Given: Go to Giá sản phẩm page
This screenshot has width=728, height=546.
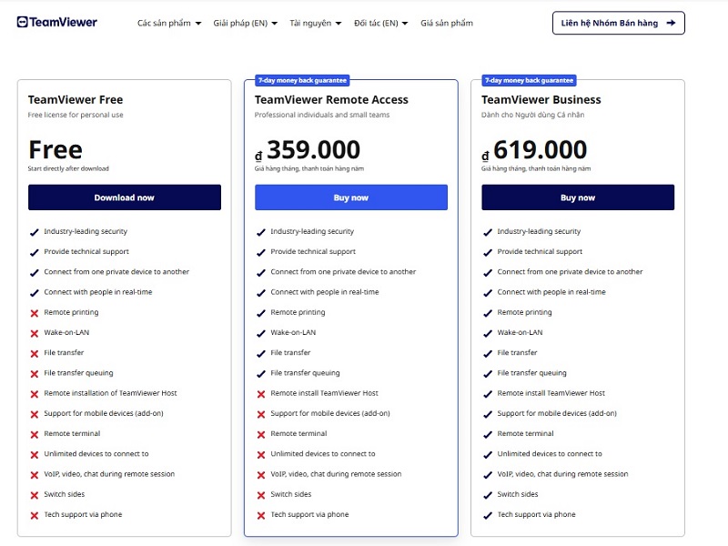Looking at the screenshot, I should pos(447,23).
